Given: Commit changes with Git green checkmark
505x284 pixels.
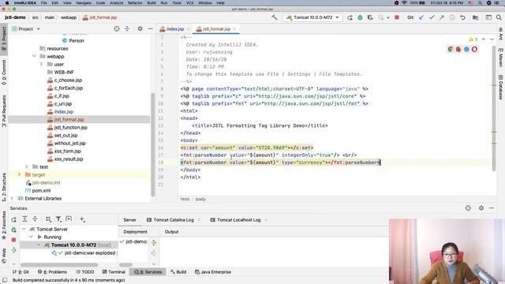Looking at the screenshot, I should [x=432, y=17].
